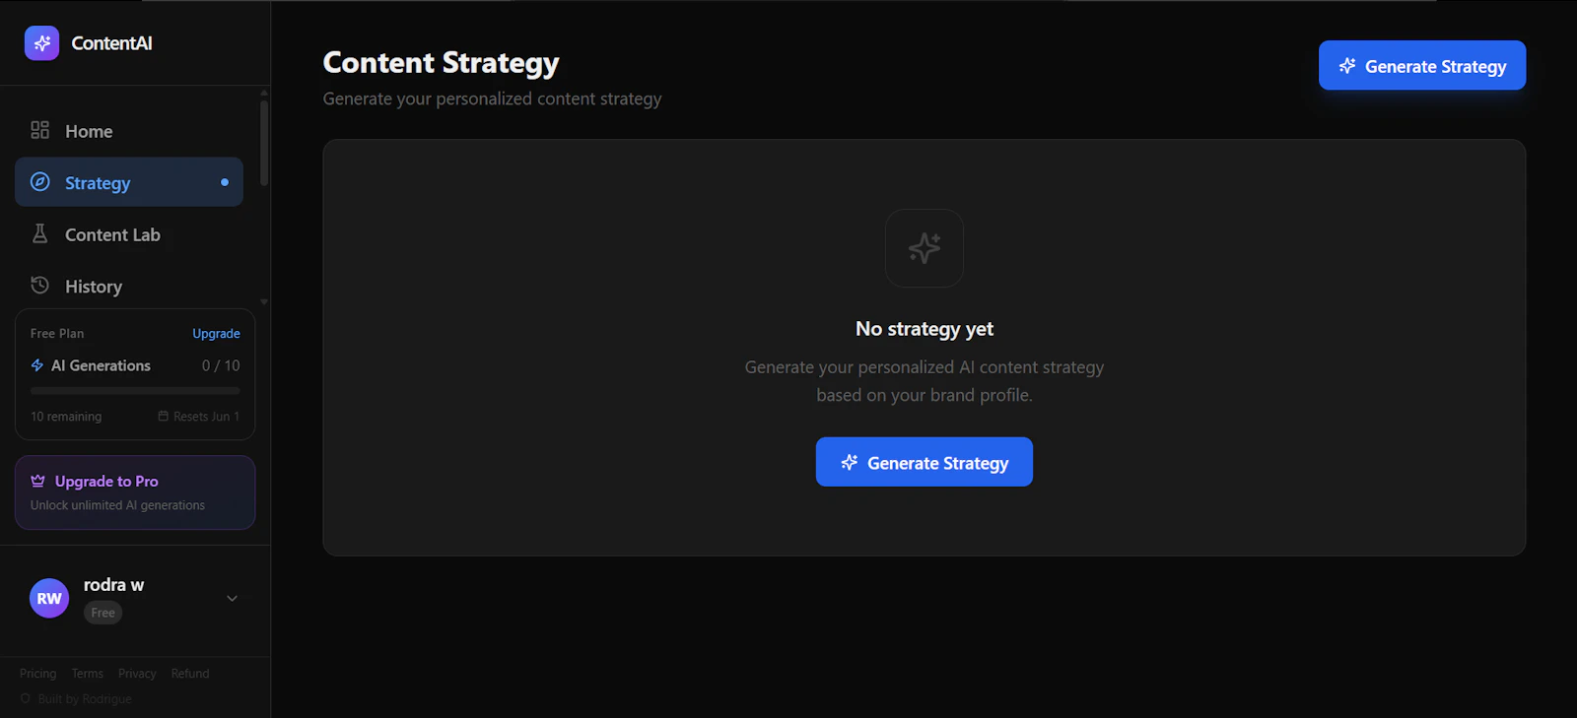Click the top-right Generate Strategy button
The image size is (1577, 718).
click(x=1422, y=65)
